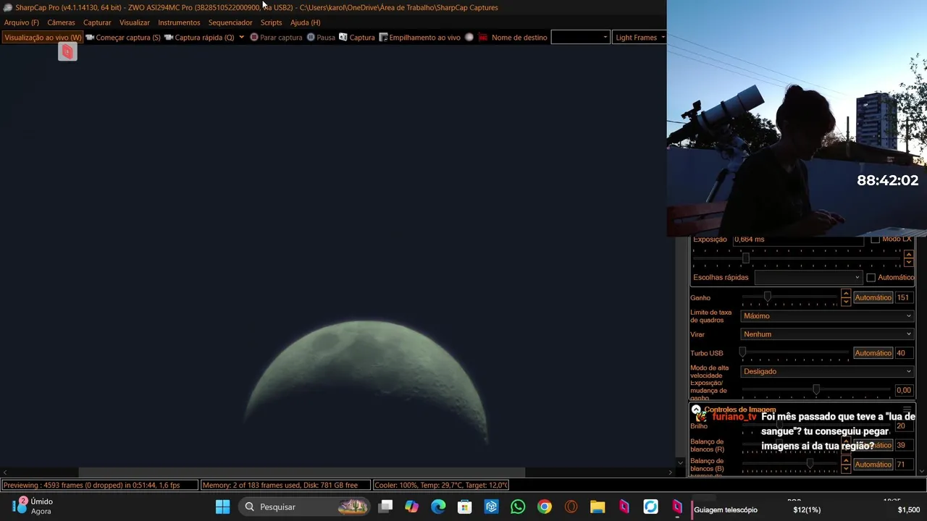Open Microsoft Edge from the taskbar
Viewport: 927px width, 521px height.
(438, 507)
